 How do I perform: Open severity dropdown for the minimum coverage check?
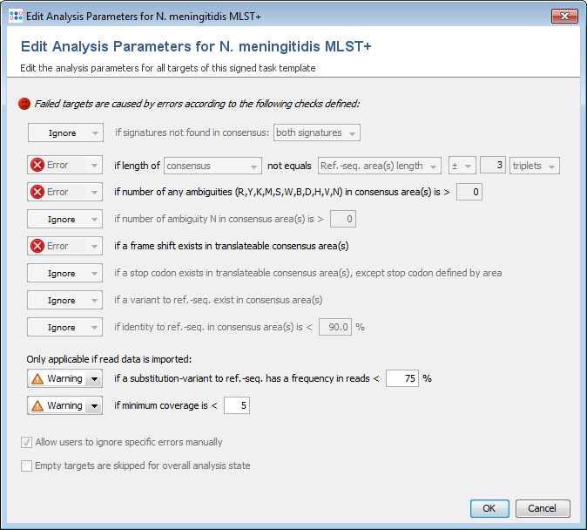[x=95, y=405]
